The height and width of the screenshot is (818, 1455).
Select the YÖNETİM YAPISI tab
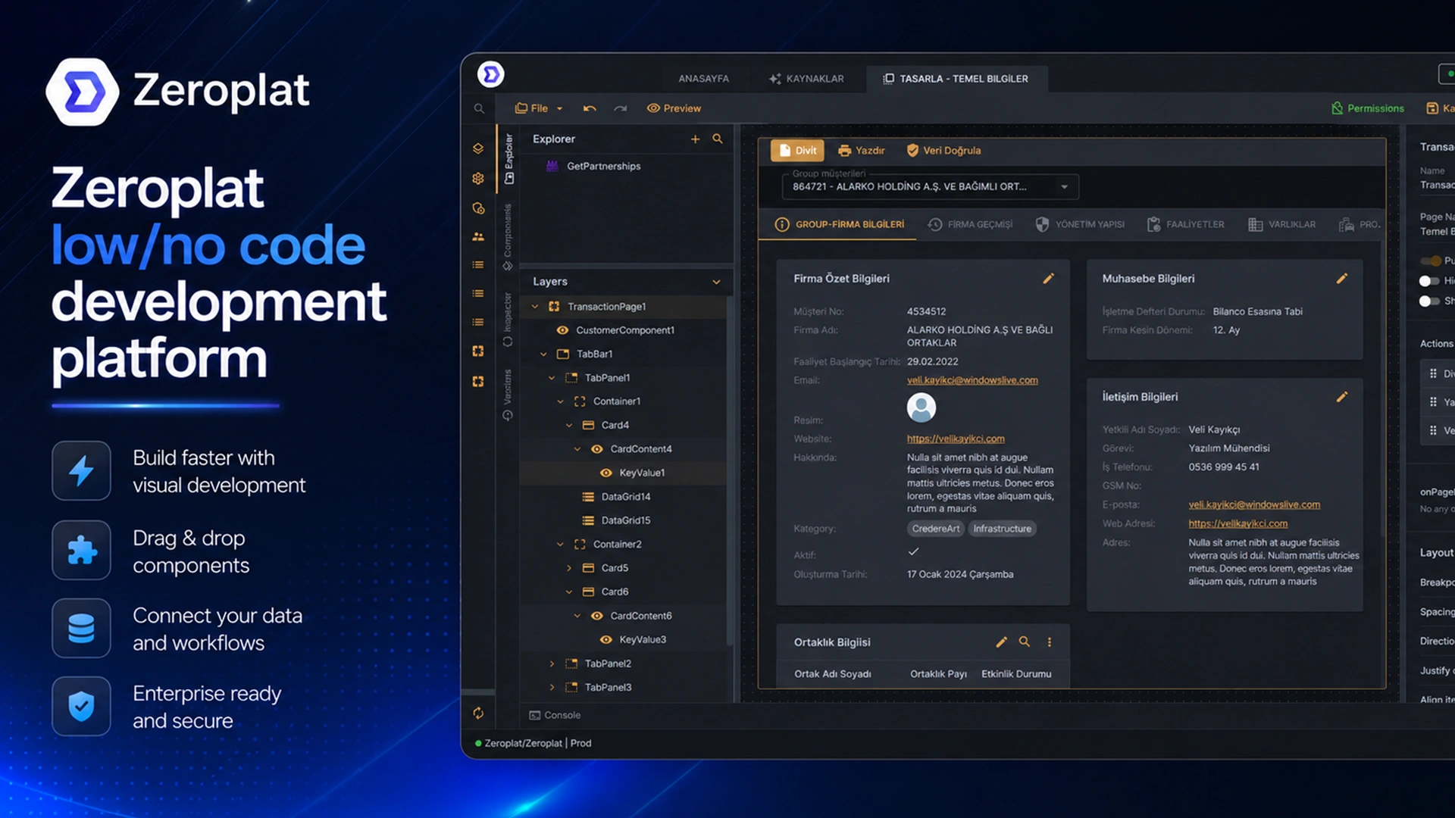pyautogui.click(x=1080, y=224)
